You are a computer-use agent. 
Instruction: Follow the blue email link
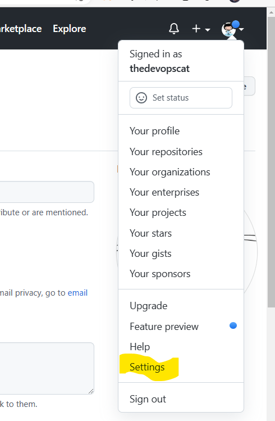[77, 293]
